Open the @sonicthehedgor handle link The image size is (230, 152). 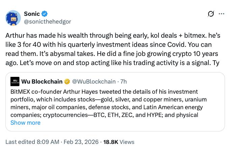tap(47, 22)
